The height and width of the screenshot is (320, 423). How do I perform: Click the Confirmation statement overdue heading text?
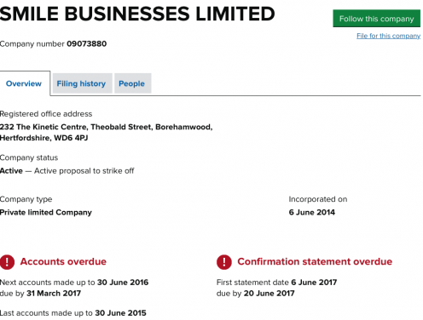(315, 261)
